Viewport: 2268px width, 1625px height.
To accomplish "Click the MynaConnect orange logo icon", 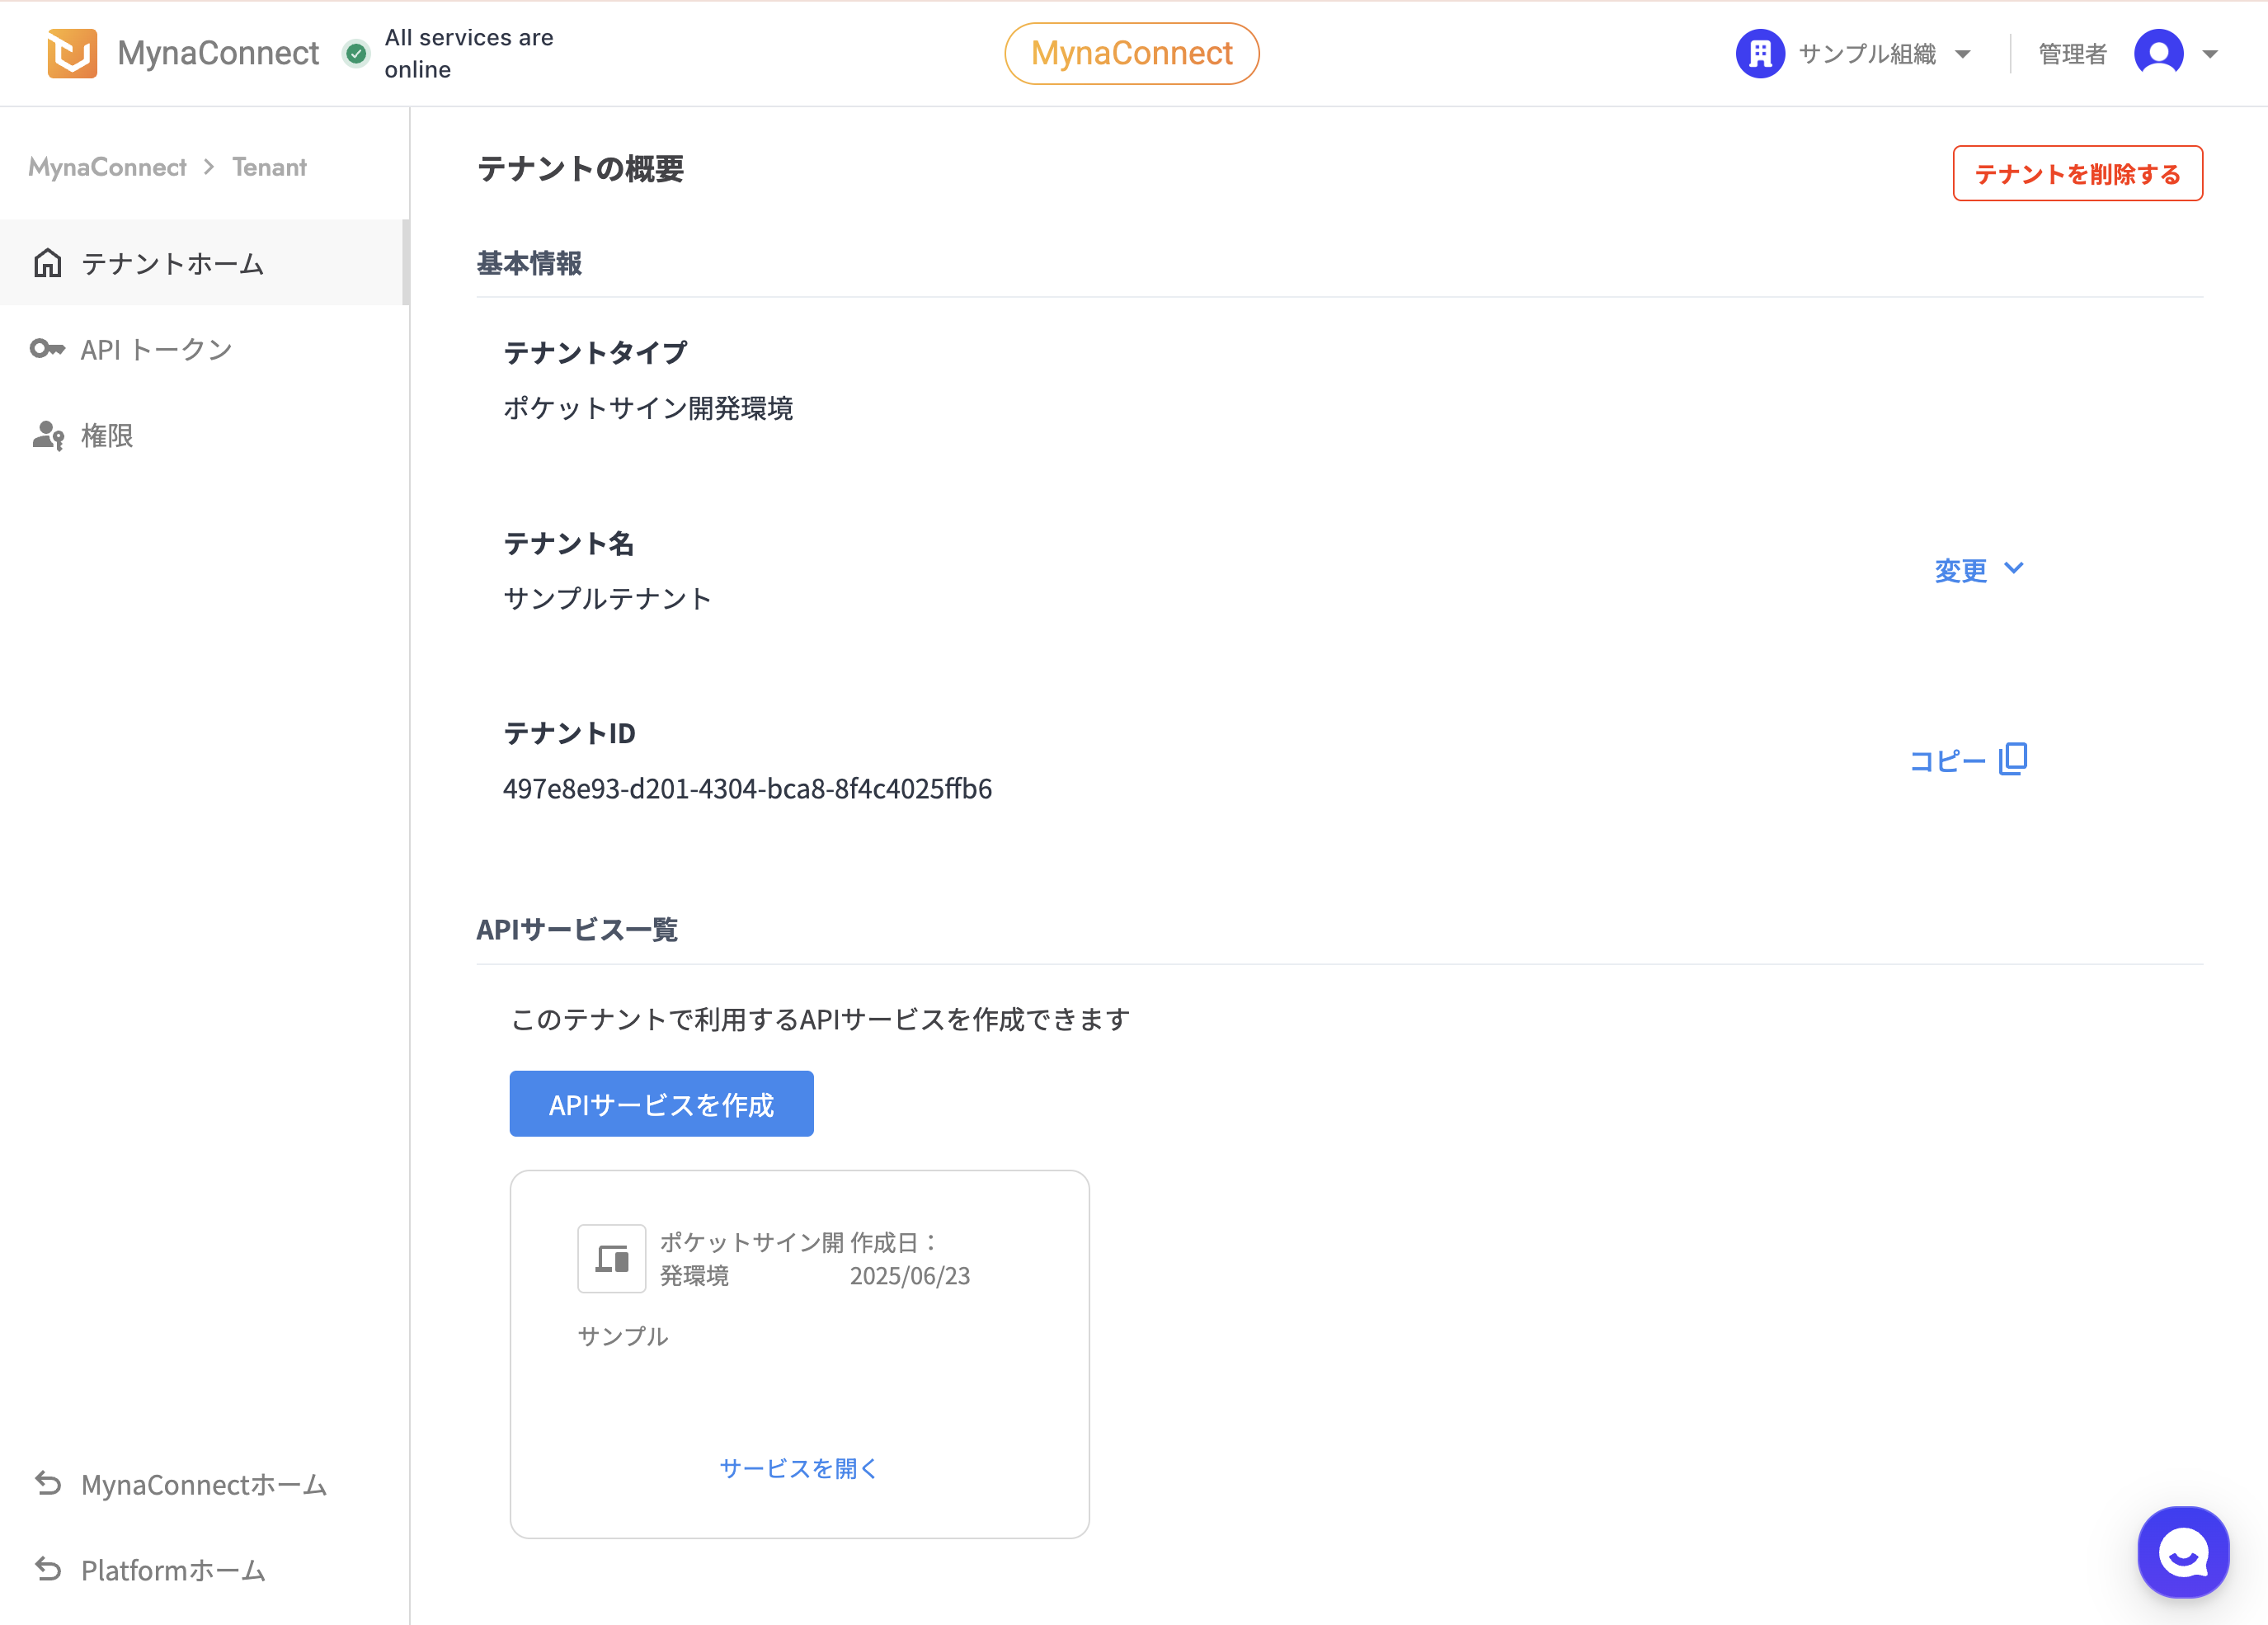I will tap(72, 53).
